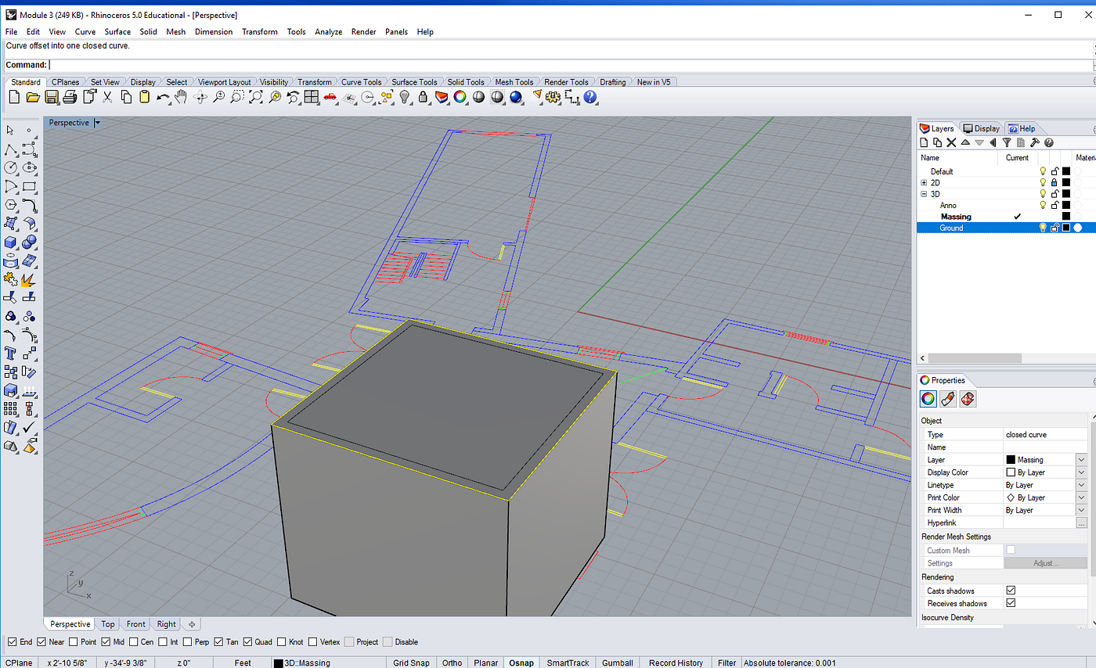The image size is (1096, 668).
Task: Click the Explode tool icon
Action: [29, 279]
